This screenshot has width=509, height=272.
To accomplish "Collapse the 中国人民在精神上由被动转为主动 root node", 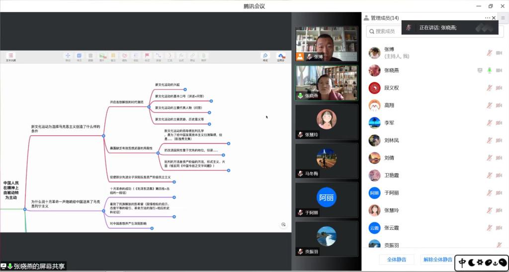I will [25, 209].
